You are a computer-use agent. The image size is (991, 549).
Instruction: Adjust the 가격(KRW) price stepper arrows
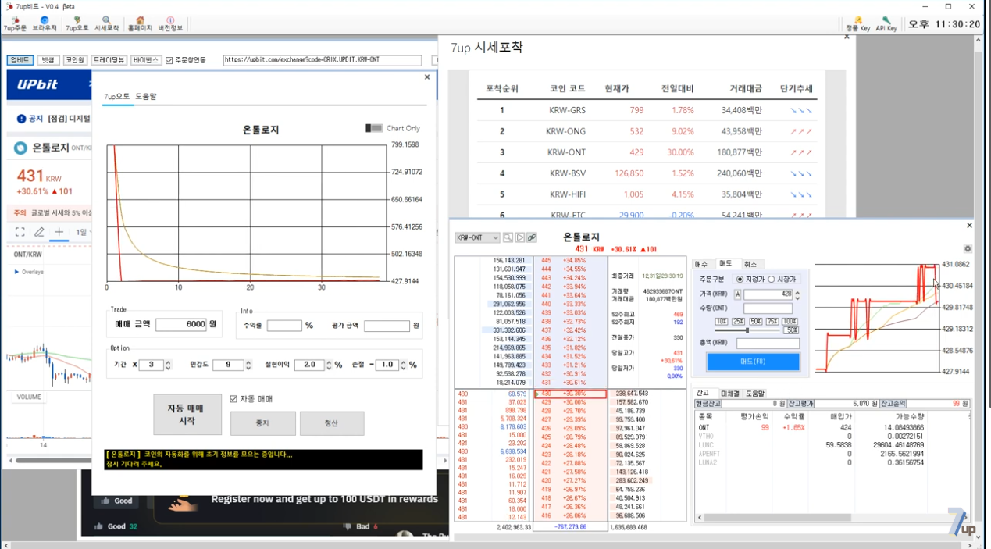point(797,294)
